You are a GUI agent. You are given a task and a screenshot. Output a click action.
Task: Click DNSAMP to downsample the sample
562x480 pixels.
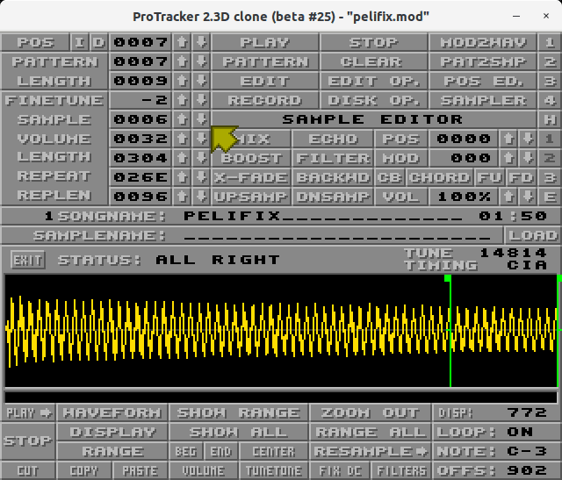coord(333,197)
